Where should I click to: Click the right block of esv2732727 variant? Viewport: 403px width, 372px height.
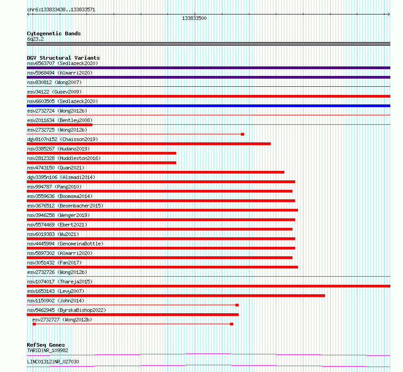(x=231, y=324)
